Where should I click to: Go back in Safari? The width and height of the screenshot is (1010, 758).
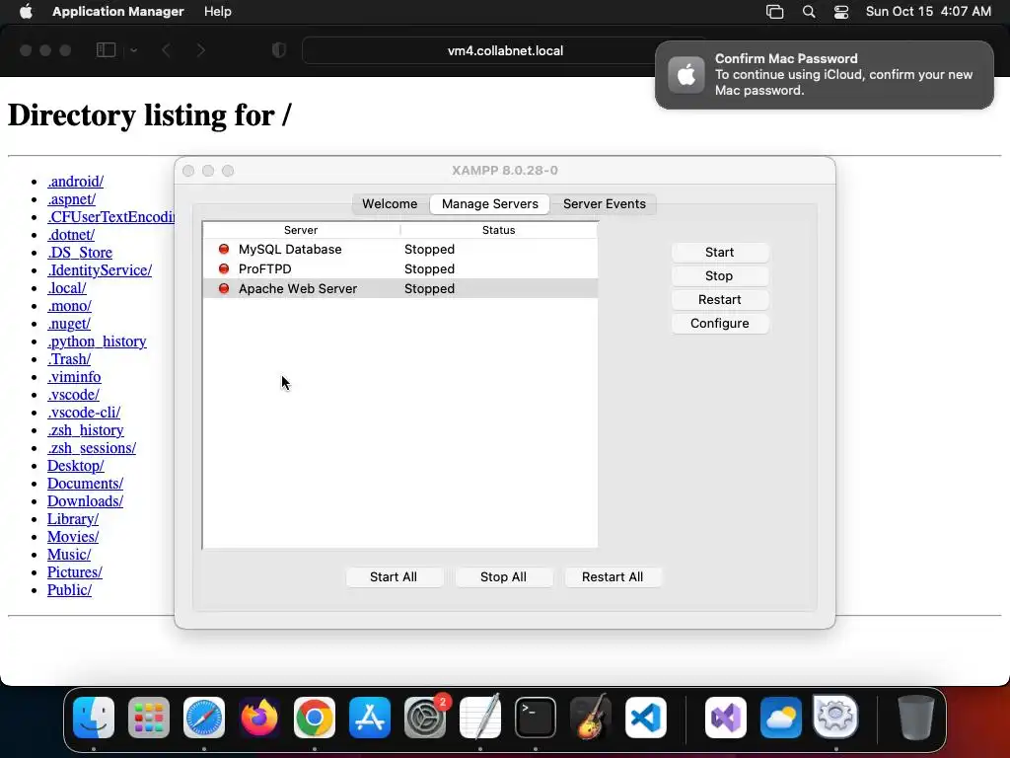166,50
